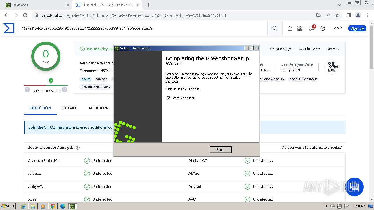
Task: Close the Setup - Greenshot dialog
Action: [x=256, y=48]
